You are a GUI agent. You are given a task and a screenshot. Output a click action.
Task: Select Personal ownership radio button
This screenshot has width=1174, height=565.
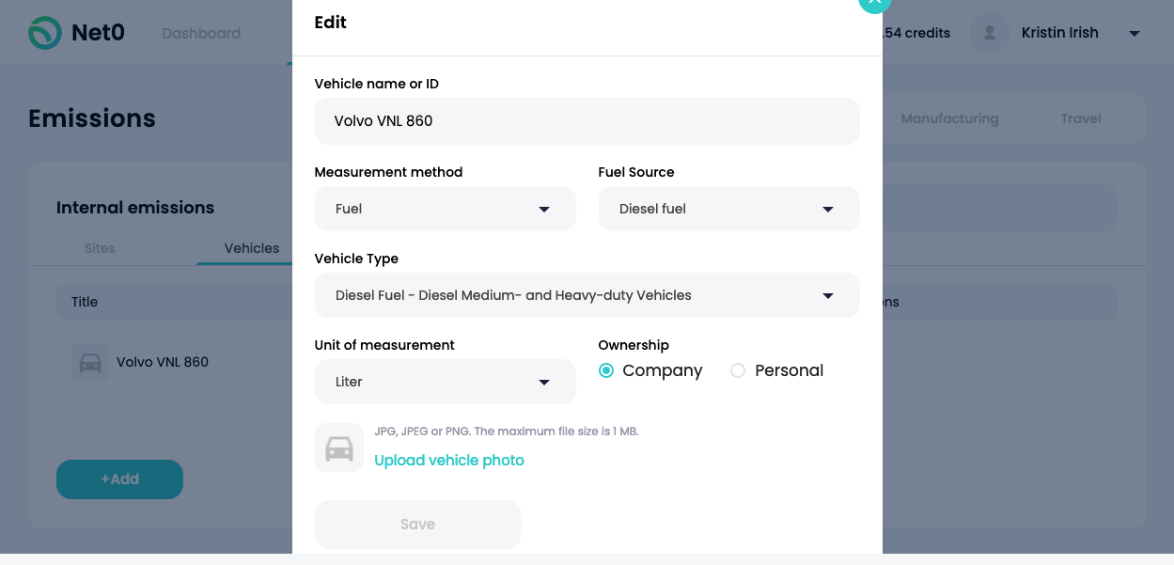point(738,370)
